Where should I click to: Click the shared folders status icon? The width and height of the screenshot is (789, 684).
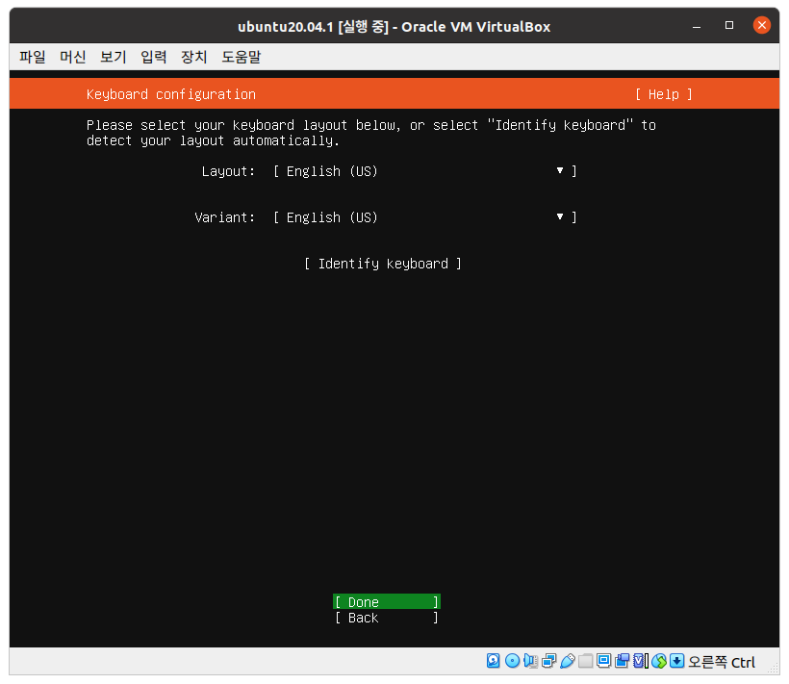pos(585,660)
